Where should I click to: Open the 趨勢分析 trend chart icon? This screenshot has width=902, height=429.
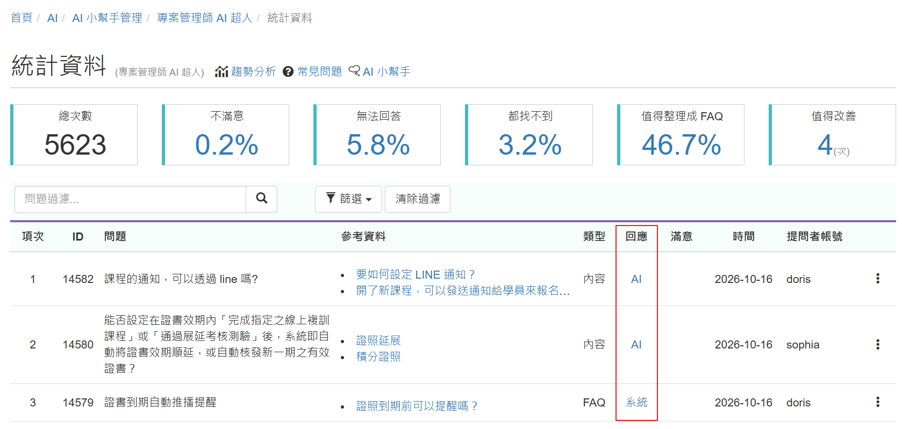click(221, 71)
